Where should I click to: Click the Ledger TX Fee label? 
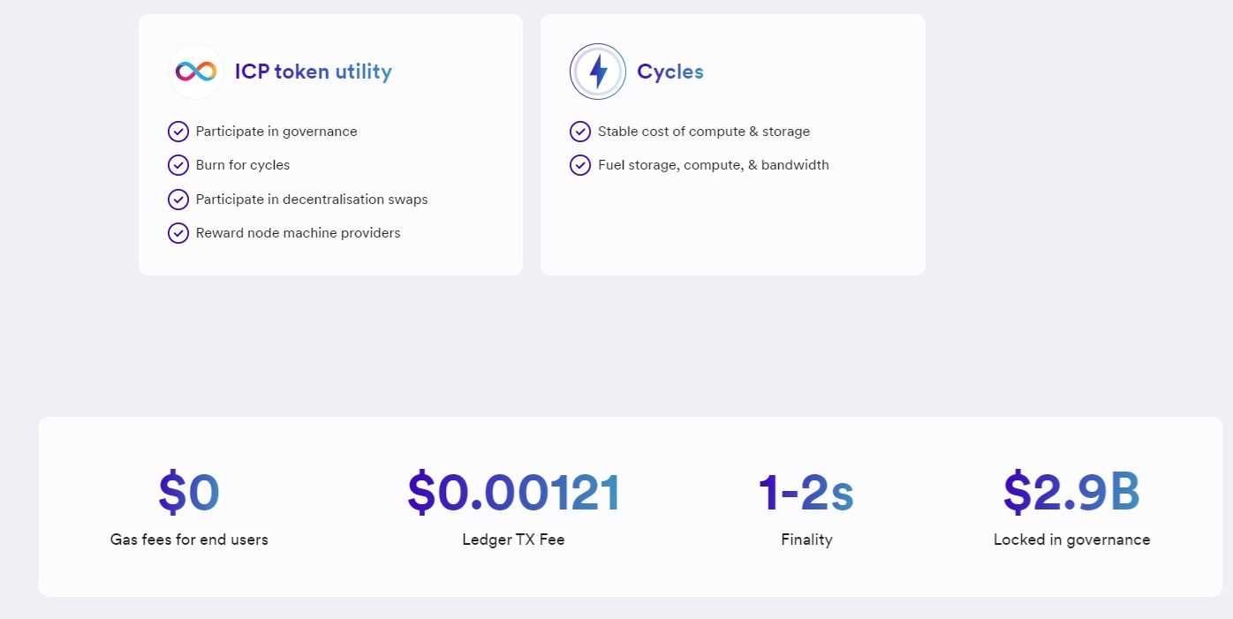point(513,540)
